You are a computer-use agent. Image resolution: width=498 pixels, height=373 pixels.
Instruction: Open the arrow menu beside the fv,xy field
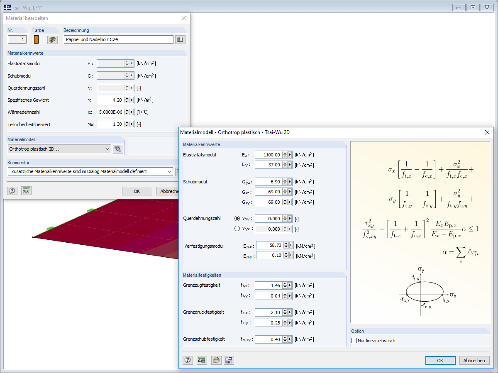click(x=290, y=339)
